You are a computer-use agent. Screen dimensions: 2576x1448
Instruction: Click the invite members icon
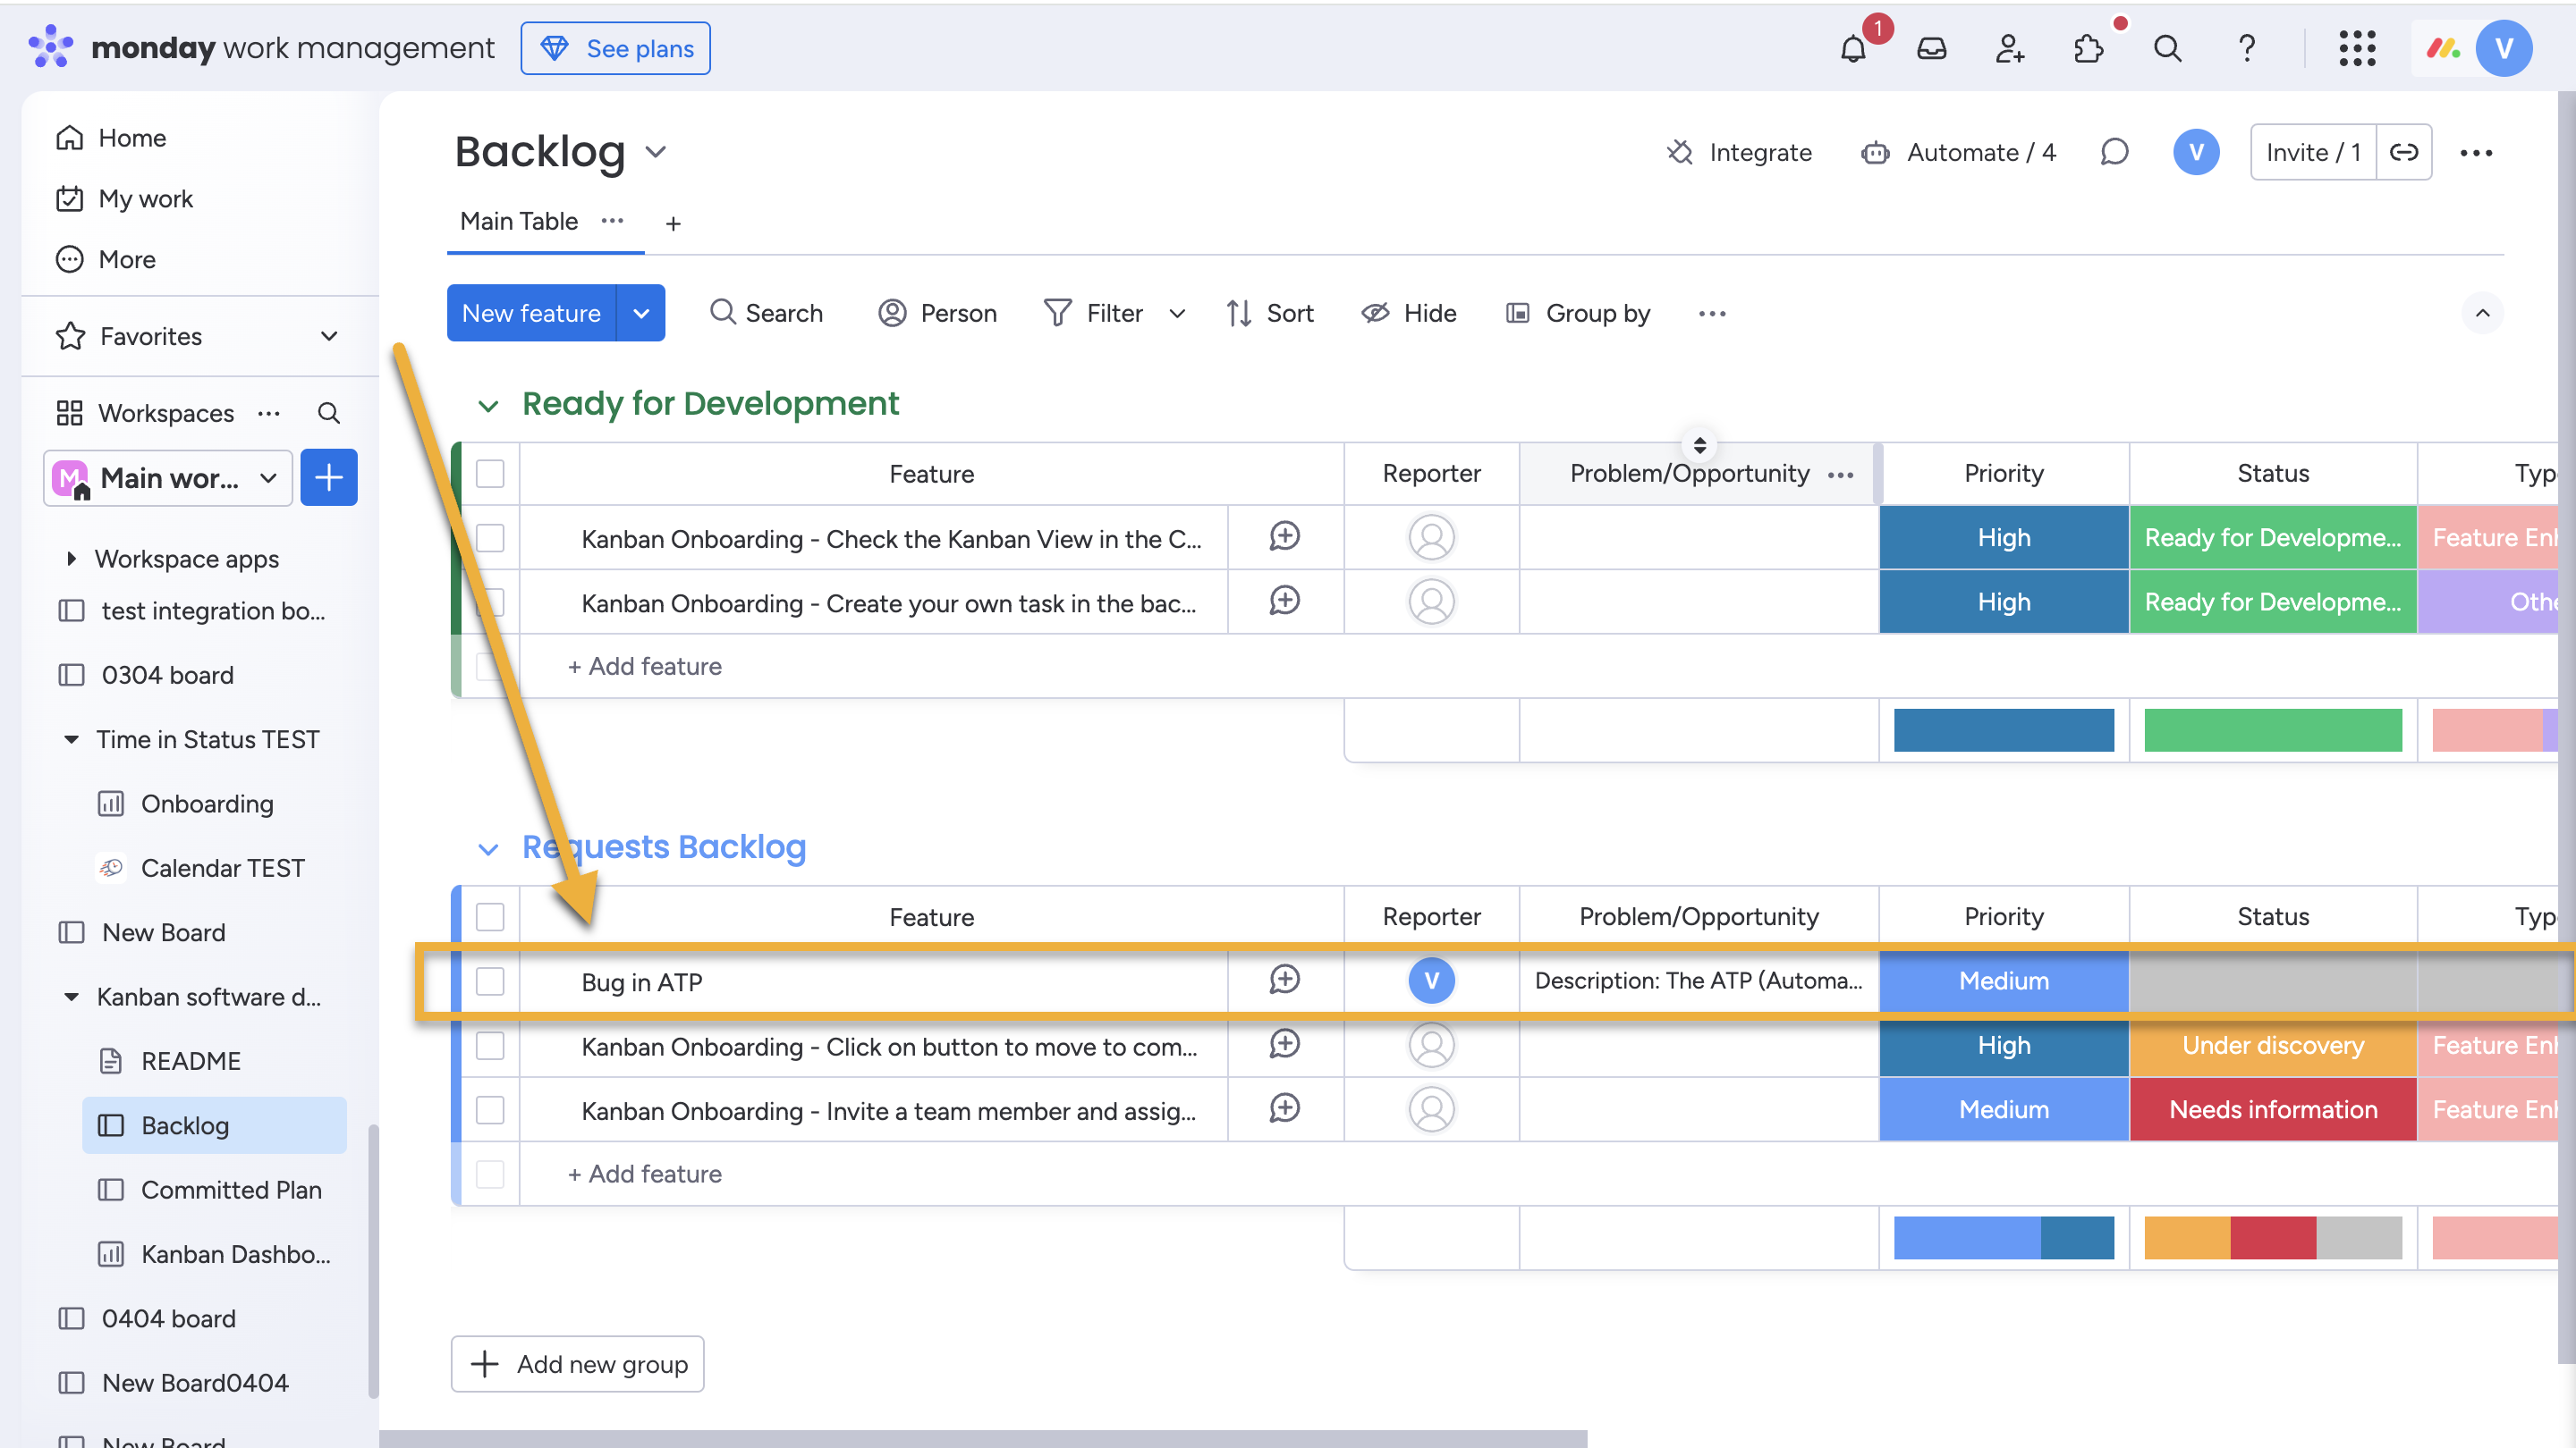[2009, 49]
